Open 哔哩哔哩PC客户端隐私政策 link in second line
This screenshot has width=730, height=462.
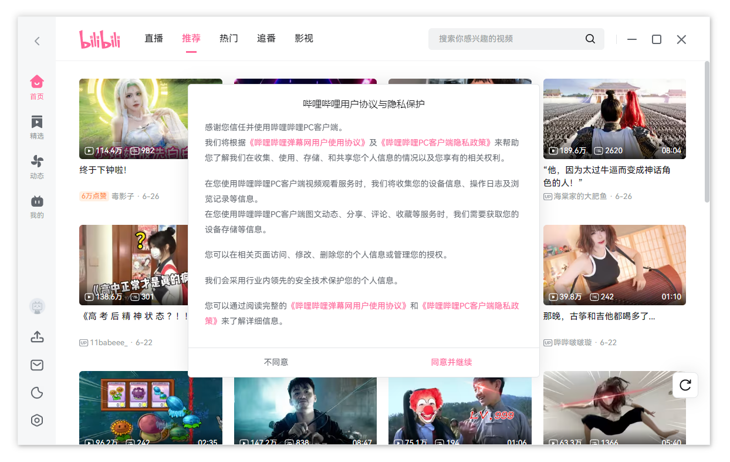point(435,143)
